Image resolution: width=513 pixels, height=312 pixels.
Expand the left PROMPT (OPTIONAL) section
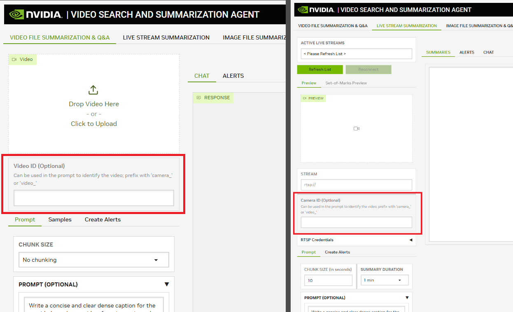pyautogui.click(x=167, y=284)
